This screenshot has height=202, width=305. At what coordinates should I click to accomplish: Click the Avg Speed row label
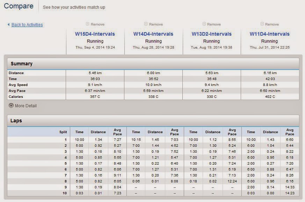click(18, 85)
